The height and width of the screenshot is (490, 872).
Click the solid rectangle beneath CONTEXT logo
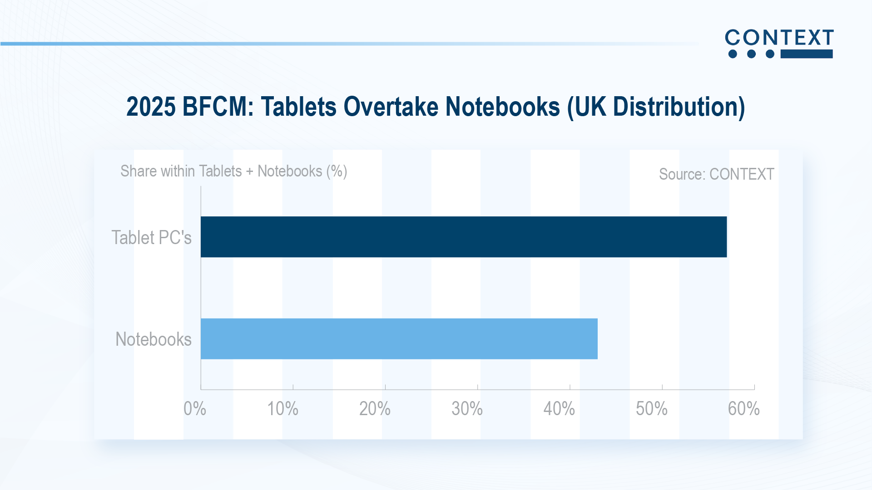(x=807, y=54)
